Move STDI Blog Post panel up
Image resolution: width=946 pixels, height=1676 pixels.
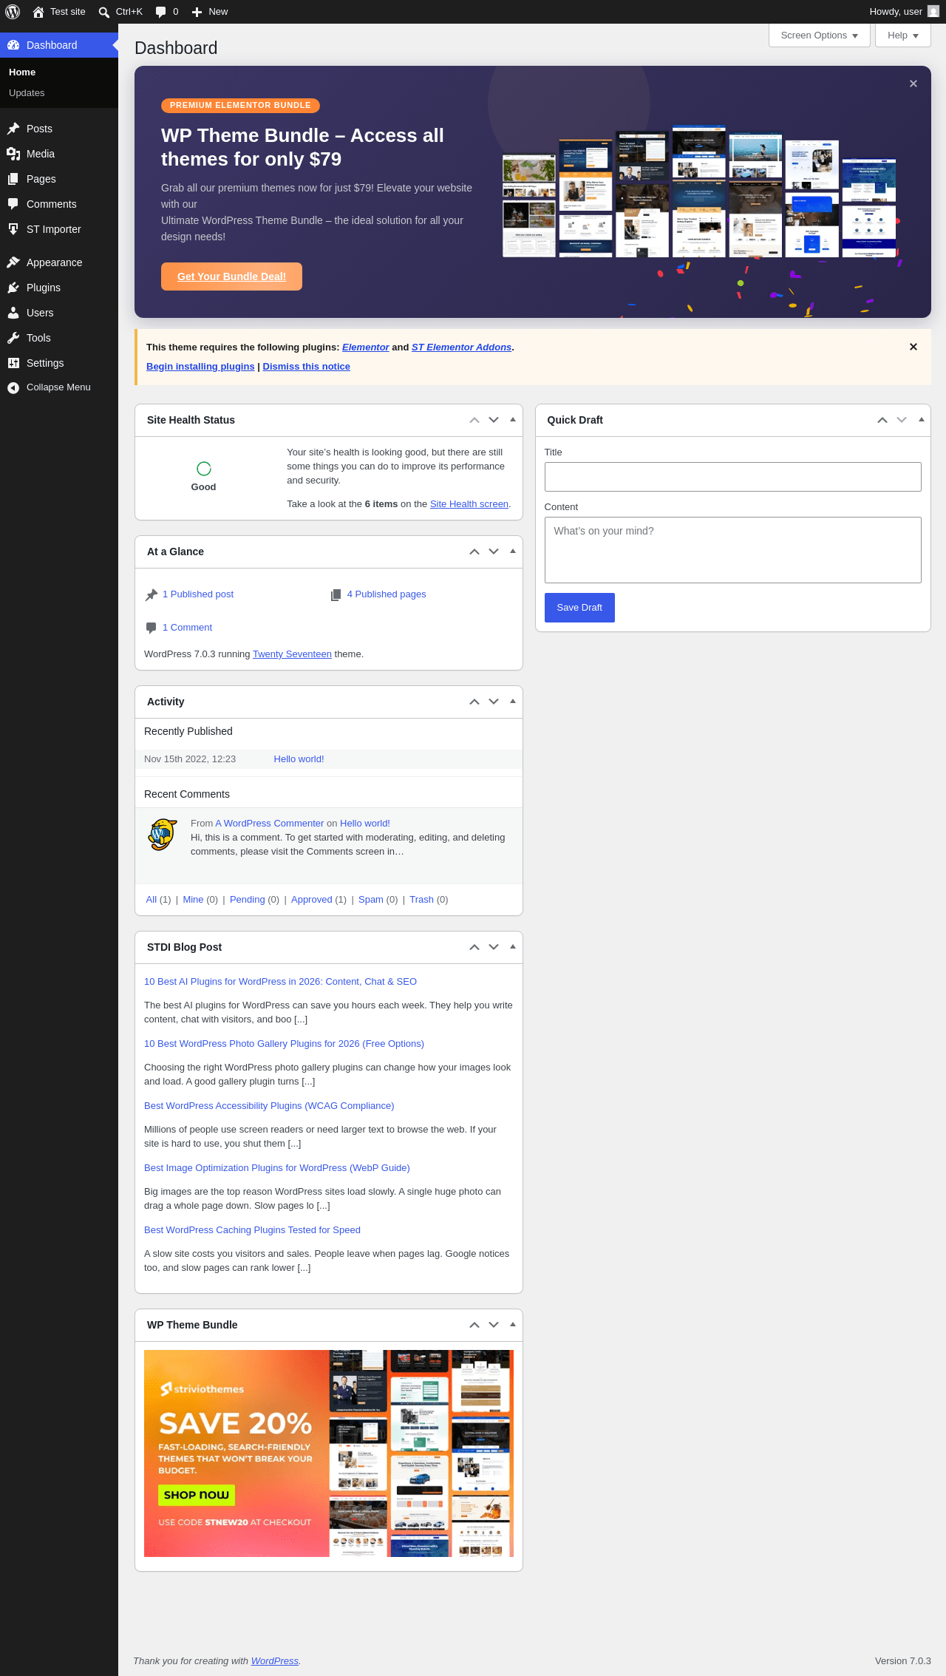point(474,947)
